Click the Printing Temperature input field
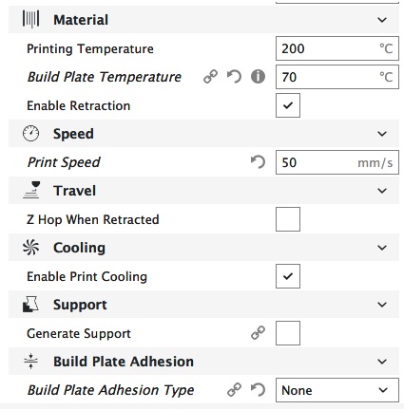Image resolution: width=404 pixels, height=410 pixels. tap(337, 48)
